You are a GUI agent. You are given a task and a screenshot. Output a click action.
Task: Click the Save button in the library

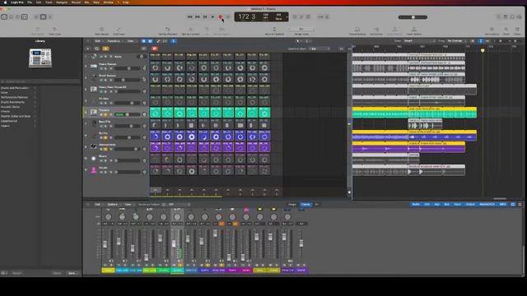coord(72,273)
